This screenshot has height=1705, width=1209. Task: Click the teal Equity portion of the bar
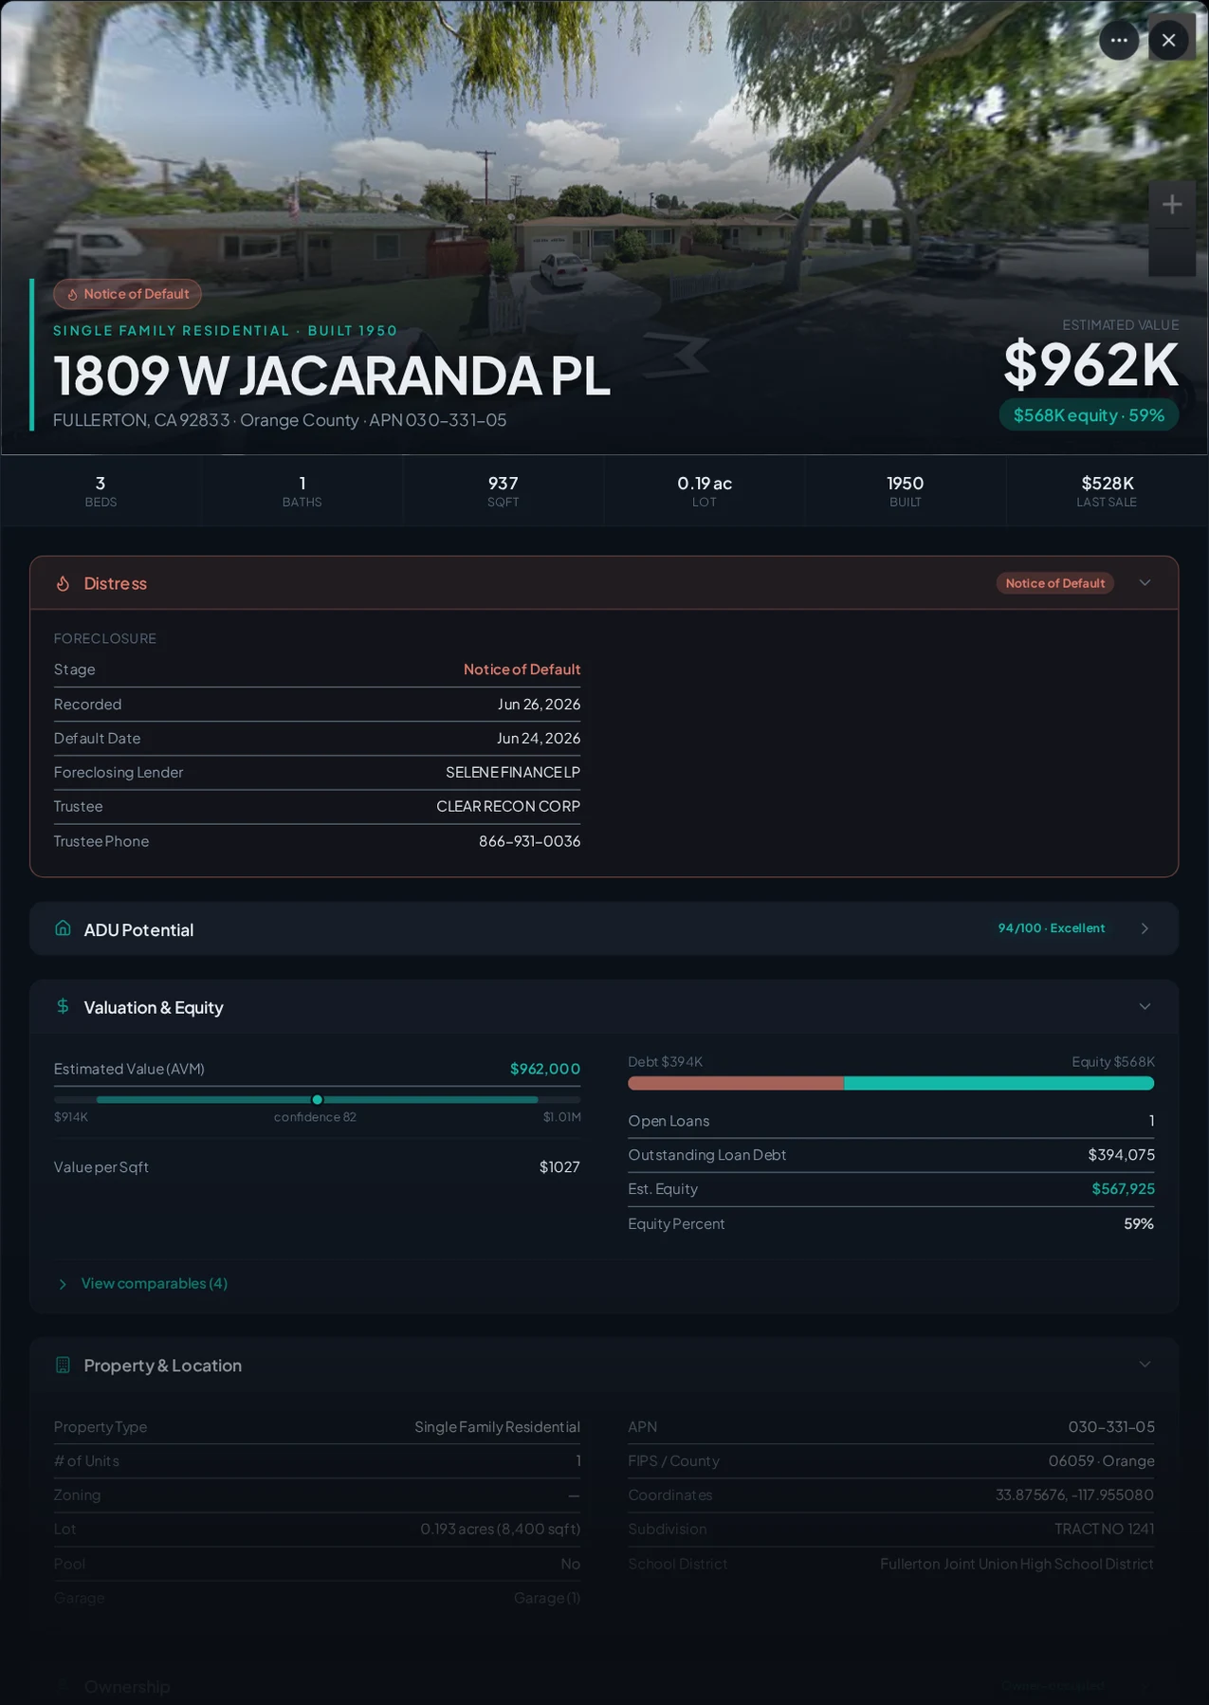click(x=998, y=1083)
